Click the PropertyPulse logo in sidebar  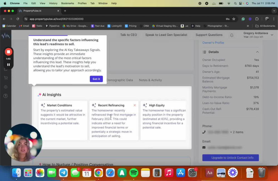point(6,36)
